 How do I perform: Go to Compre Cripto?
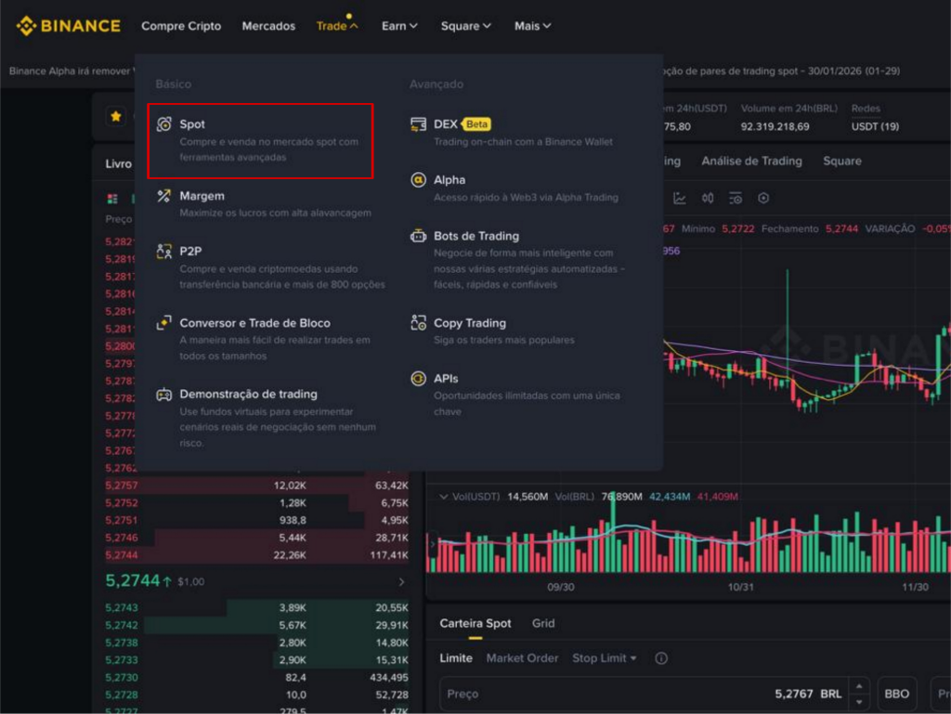181,26
